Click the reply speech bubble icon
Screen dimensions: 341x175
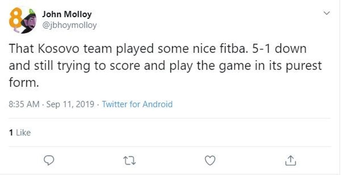pos(50,160)
